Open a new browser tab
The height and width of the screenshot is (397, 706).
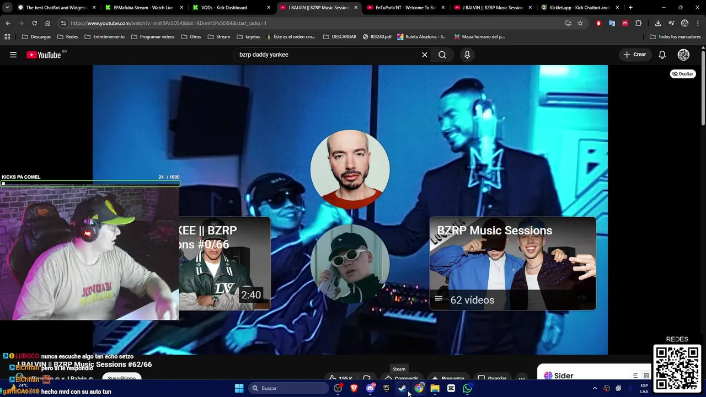[630, 8]
